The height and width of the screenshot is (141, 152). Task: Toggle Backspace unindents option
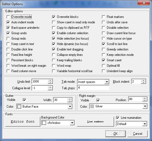8,28
